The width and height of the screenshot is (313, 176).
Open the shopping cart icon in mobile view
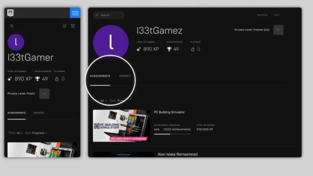pyautogui.click(x=73, y=26)
